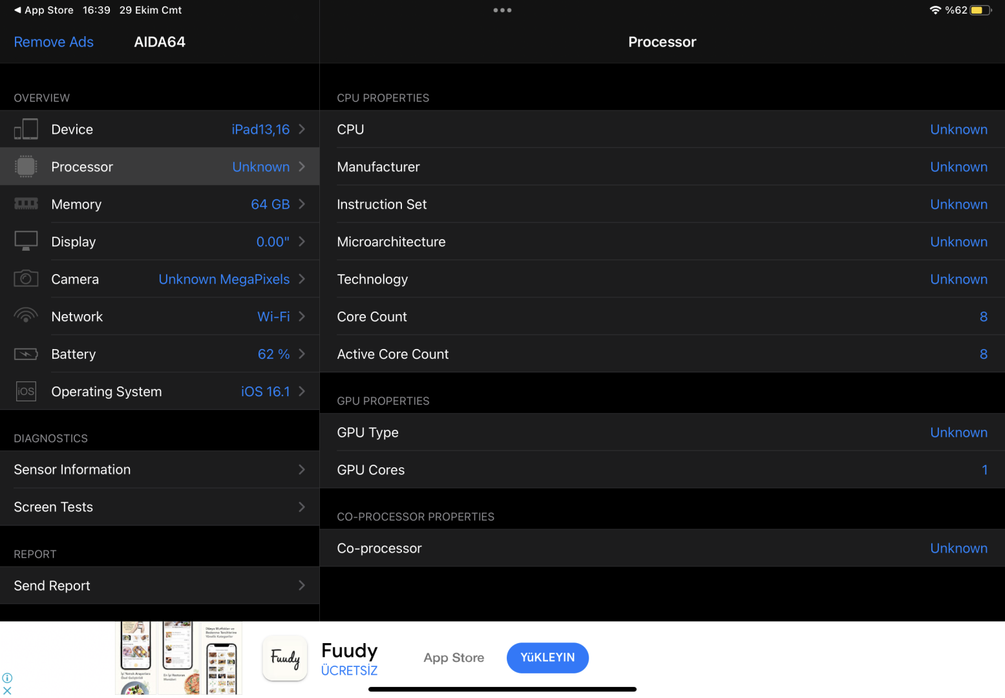The width and height of the screenshot is (1005, 698).
Task: Tap the iPad13,16 device value
Action: pos(260,129)
